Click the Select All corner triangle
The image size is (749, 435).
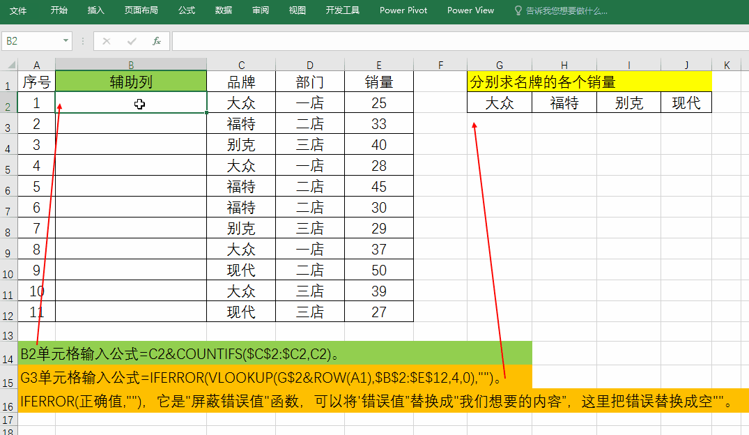click(x=10, y=65)
